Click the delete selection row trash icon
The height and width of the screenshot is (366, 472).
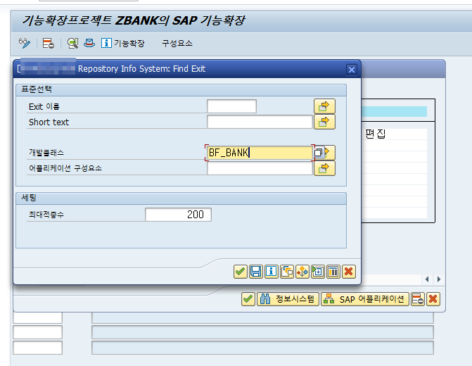click(x=333, y=272)
